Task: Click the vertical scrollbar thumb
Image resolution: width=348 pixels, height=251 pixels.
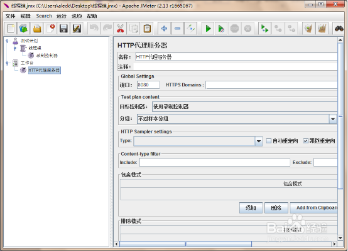Action: pyautogui.click(x=340, y=116)
